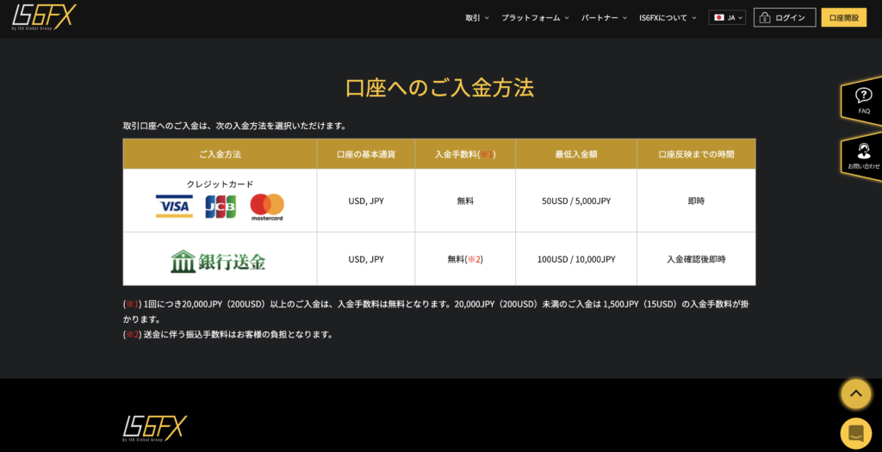Click the Japan flag icon
Screen dimensions: 882x452
pyautogui.click(x=719, y=17)
